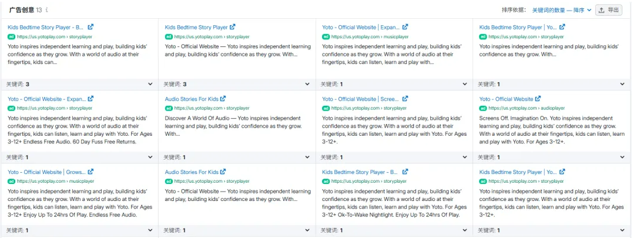Click the musicplayer URL under 'Yoto - Official Website | Grows...'

pos(55,182)
